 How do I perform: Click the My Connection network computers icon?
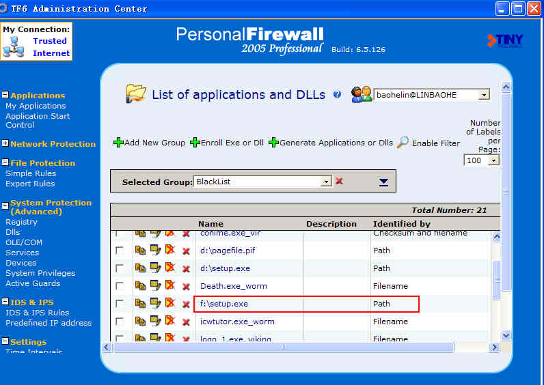click(14, 47)
